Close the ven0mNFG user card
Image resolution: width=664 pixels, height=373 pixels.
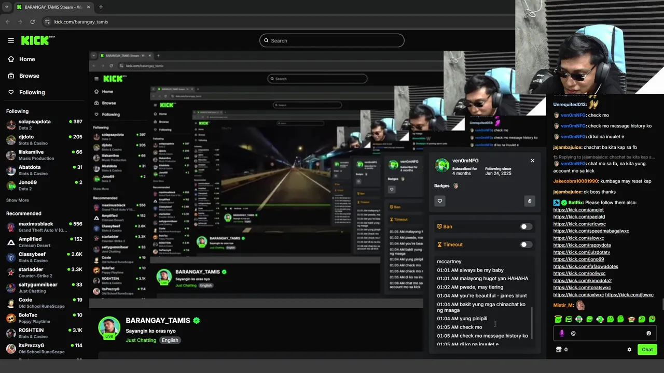[x=532, y=161]
